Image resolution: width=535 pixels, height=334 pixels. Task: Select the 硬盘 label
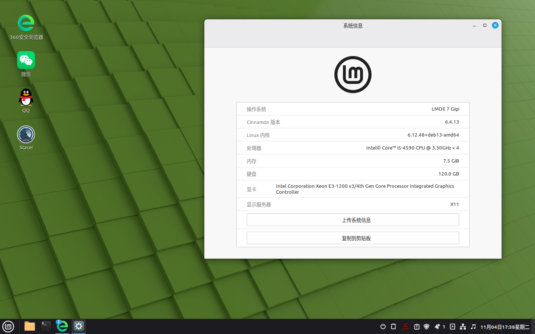coord(252,174)
